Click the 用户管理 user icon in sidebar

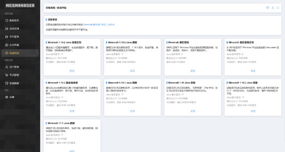pyautogui.click(x=6, y=67)
